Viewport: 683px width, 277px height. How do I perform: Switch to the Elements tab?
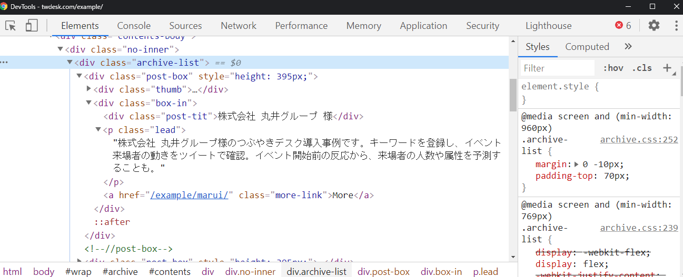[x=80, y=25]
